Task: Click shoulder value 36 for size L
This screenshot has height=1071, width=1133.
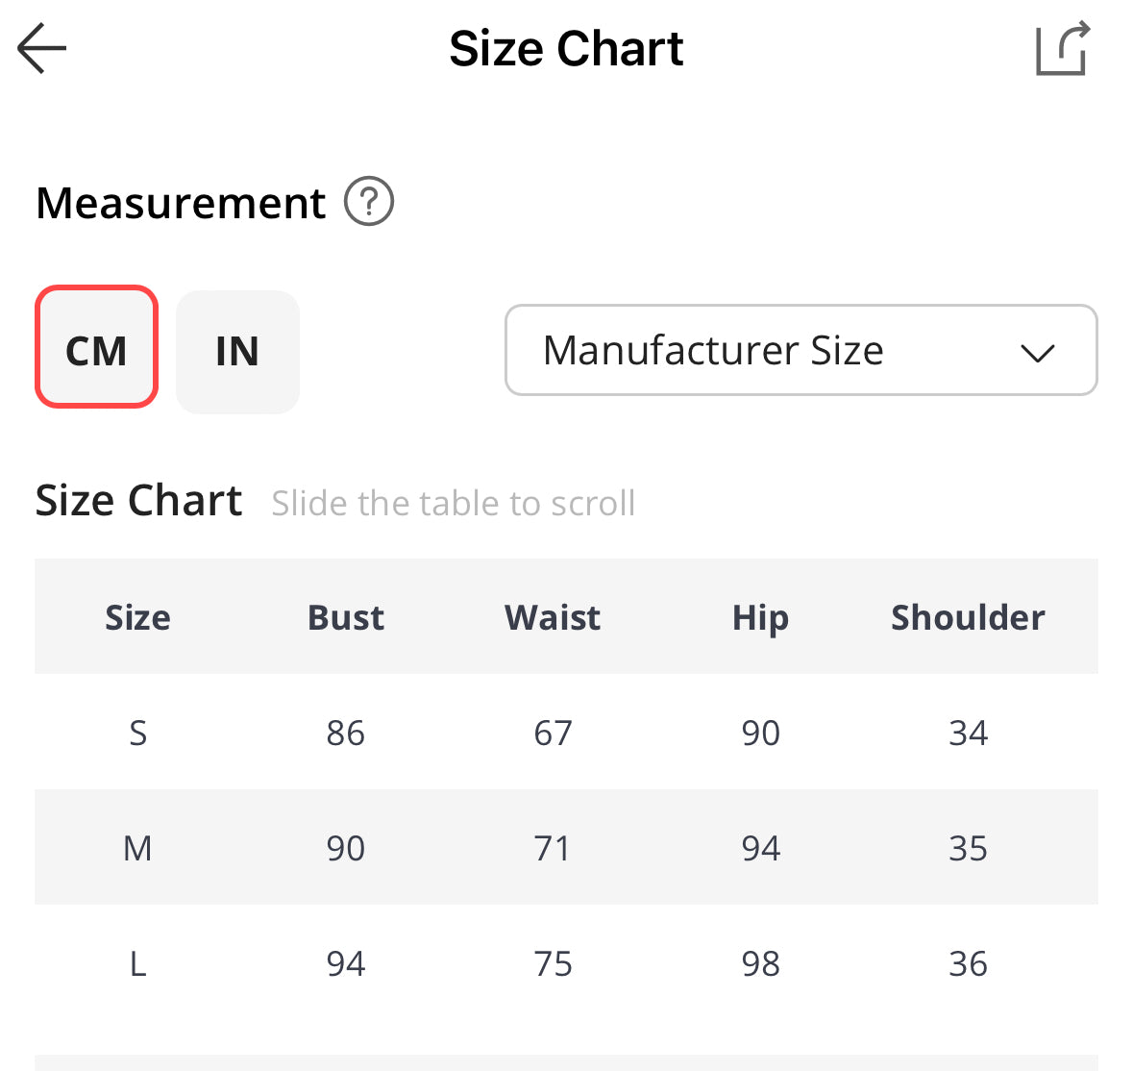Action: tap(968, 963)
